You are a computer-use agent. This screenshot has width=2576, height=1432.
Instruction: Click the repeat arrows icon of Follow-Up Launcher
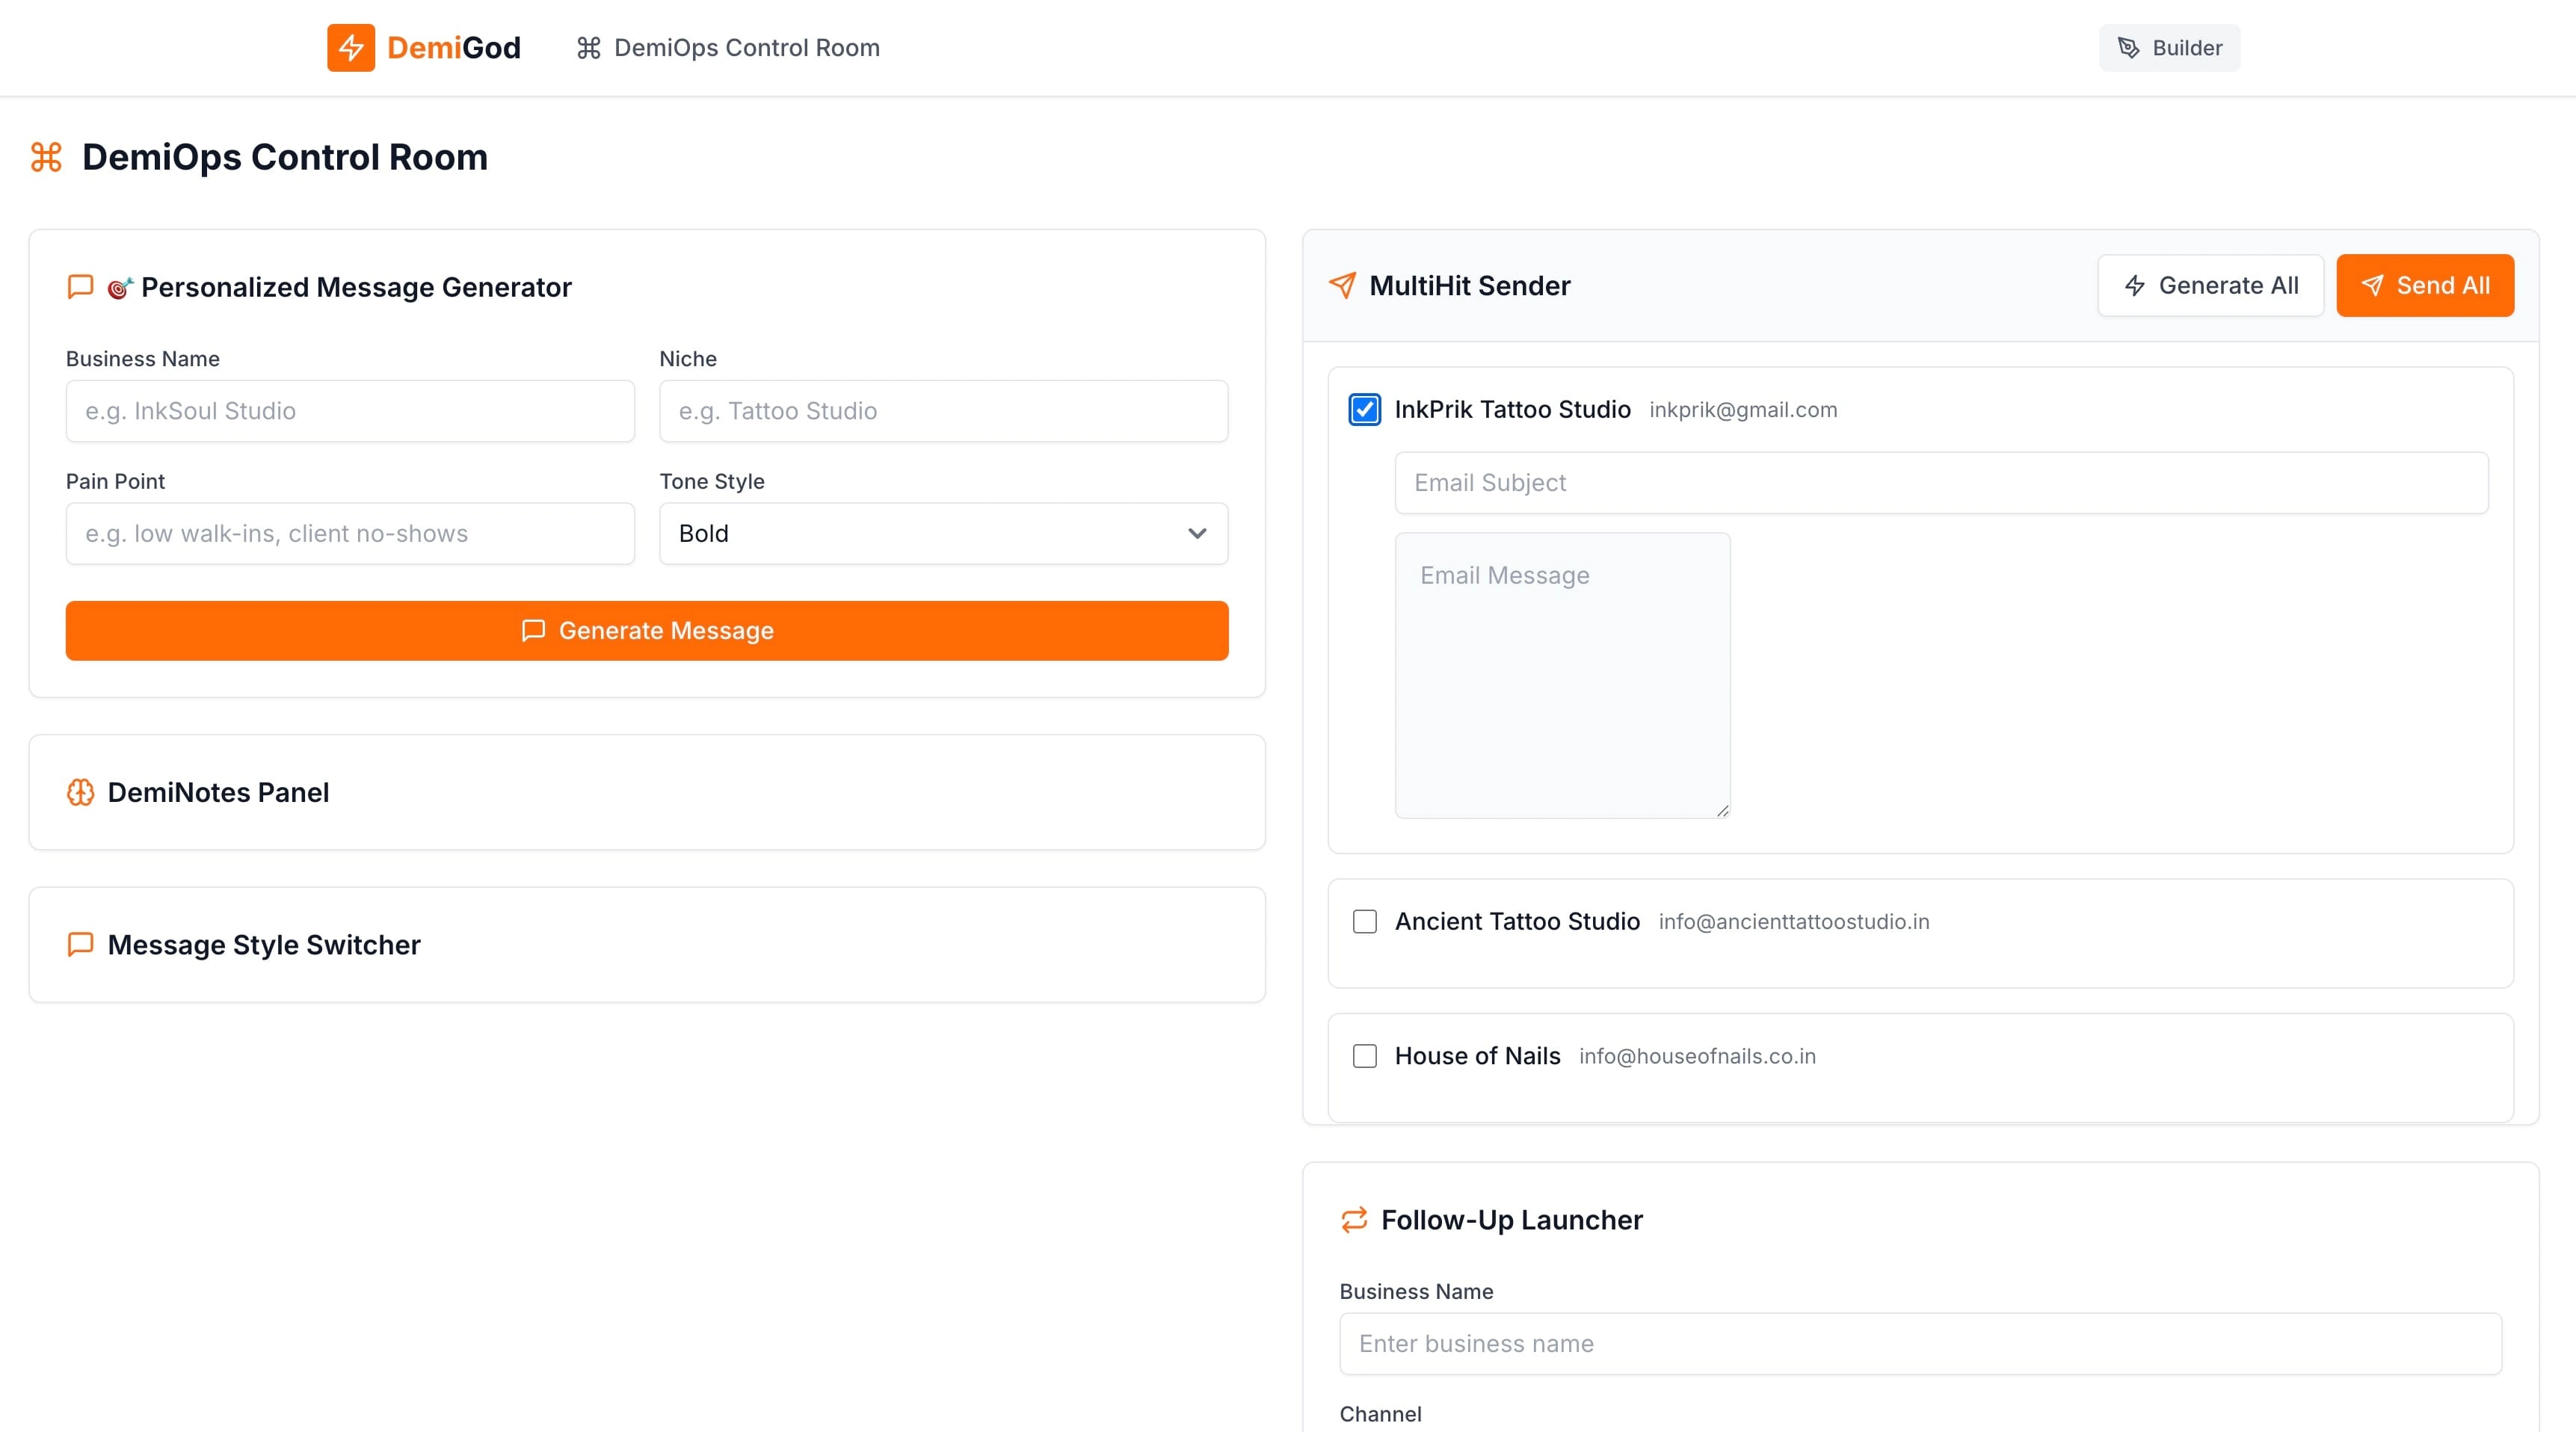[x=1354, y=1219]
